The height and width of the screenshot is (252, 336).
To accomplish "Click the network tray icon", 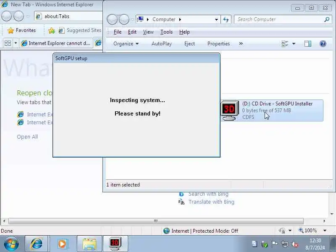I will tap(285, 244).
